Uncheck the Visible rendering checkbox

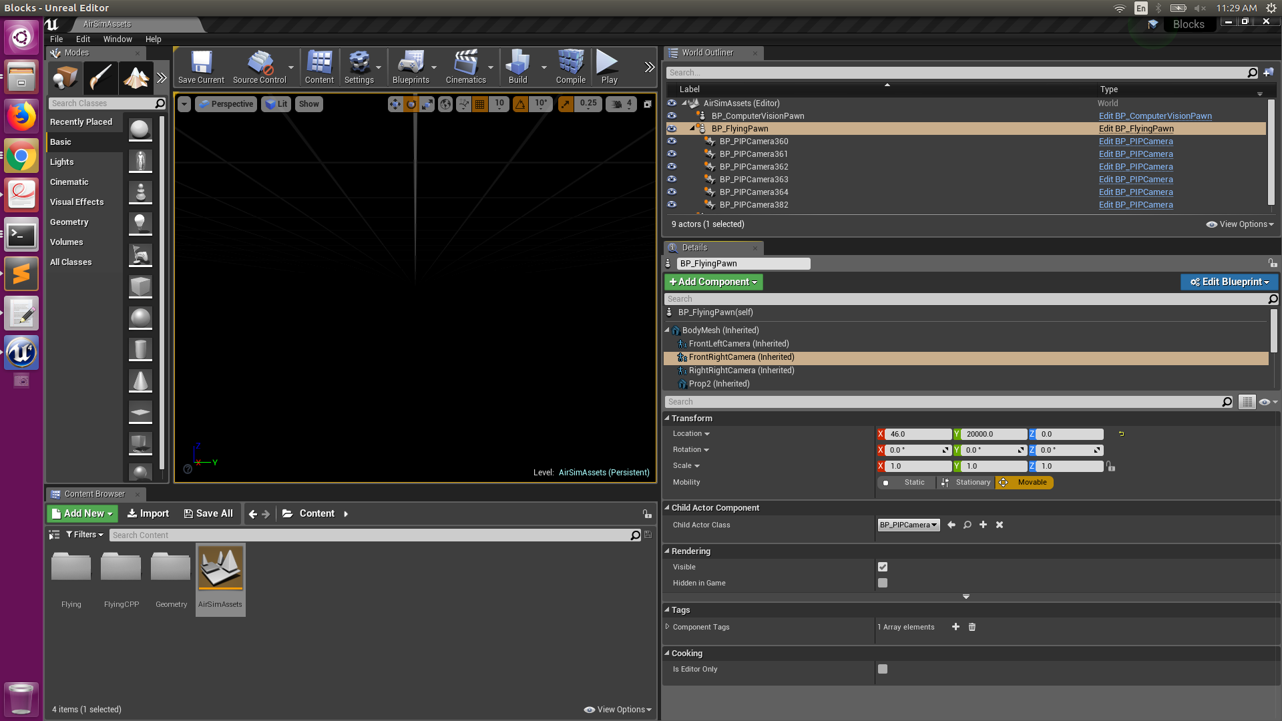tap(883, 567)
